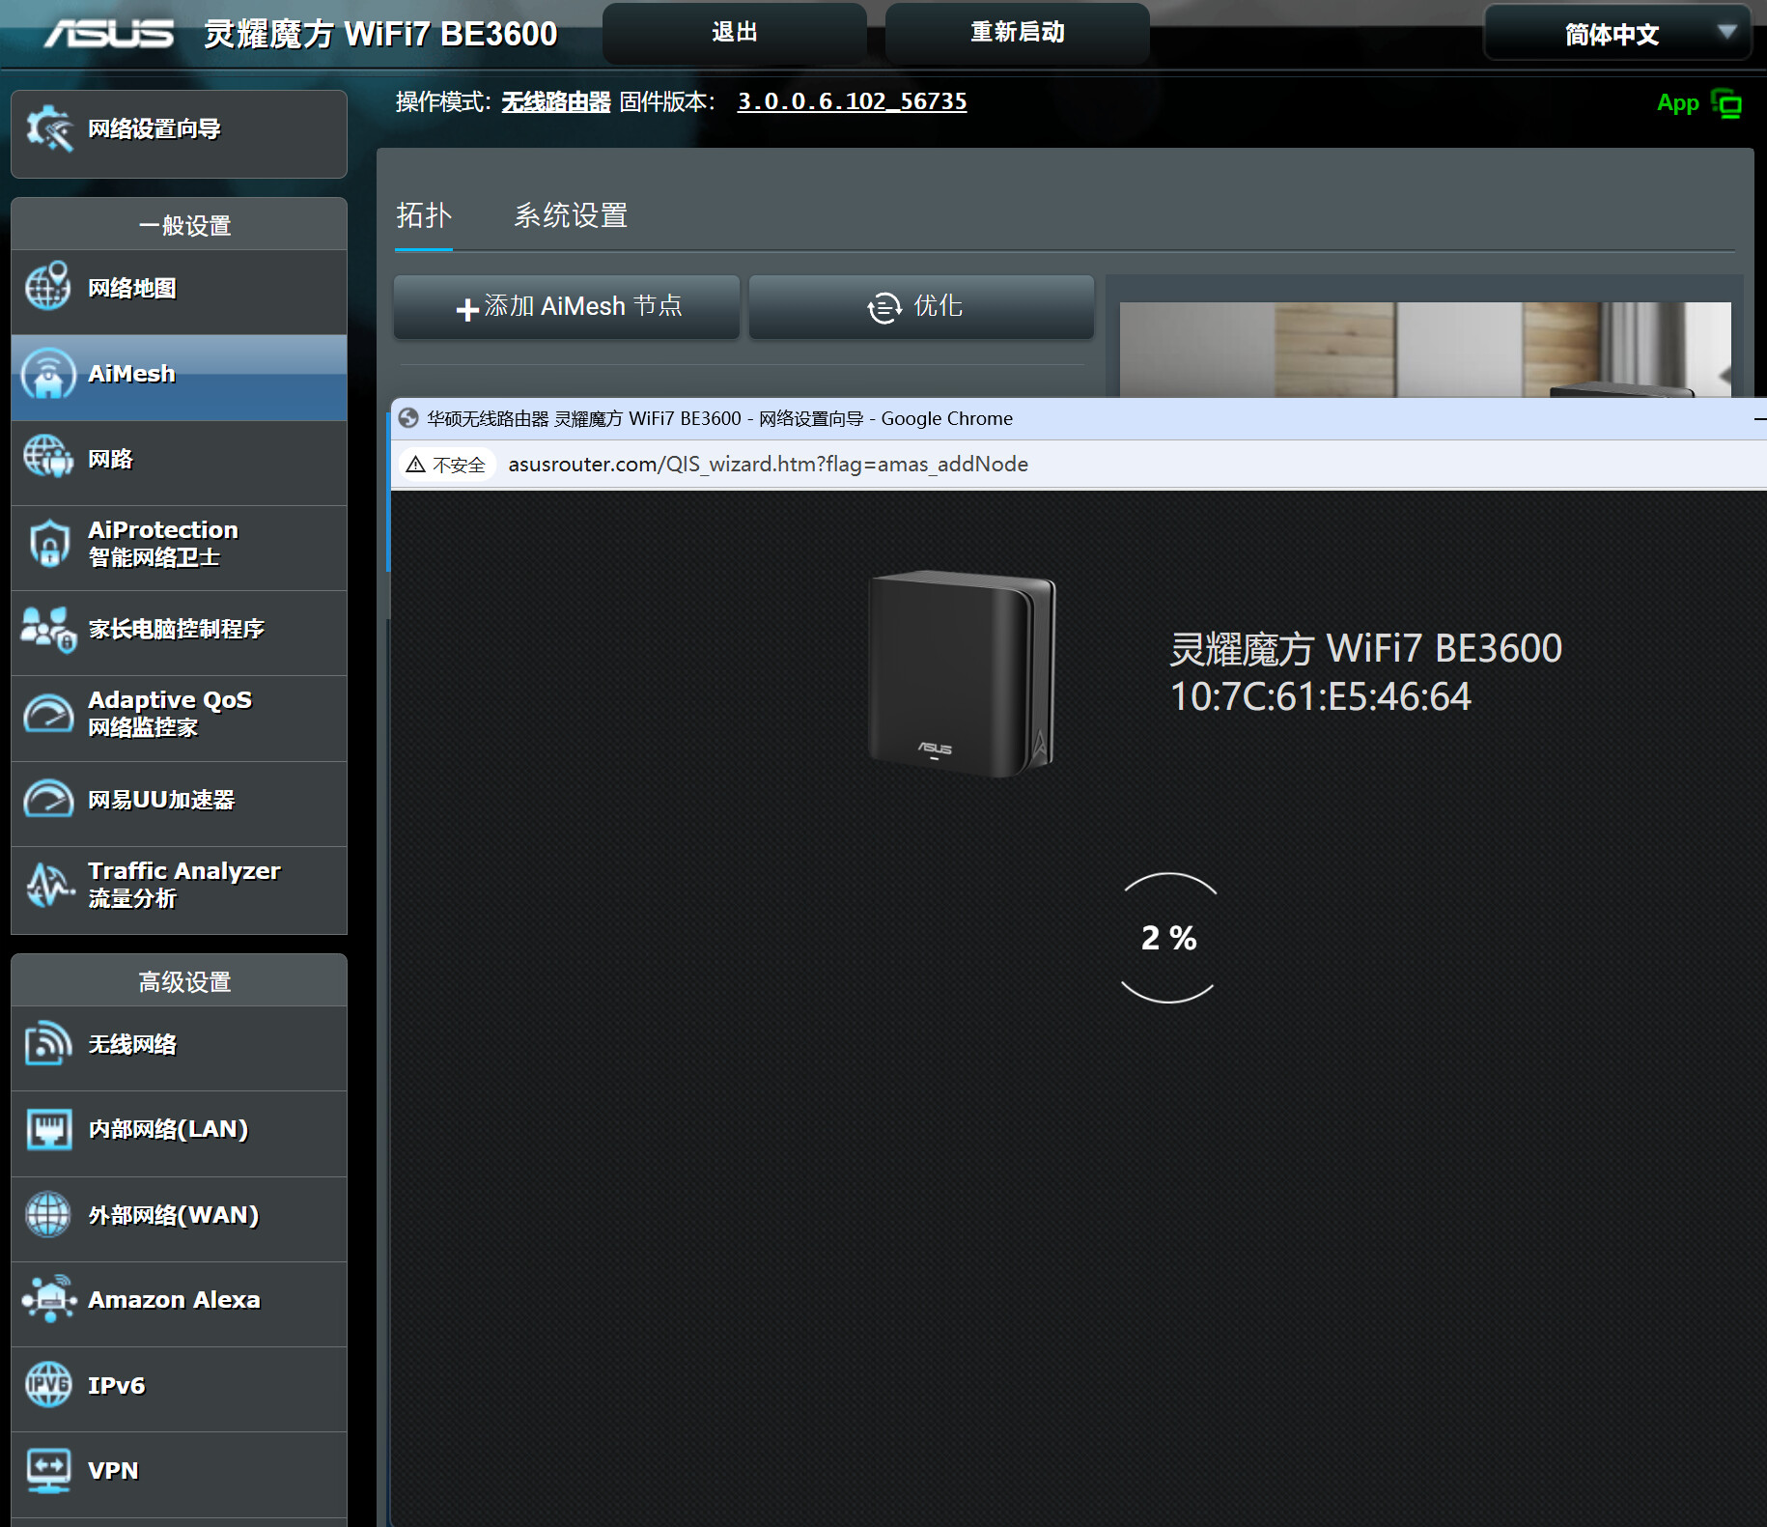Click the router title 灵耀魔方 WiFi7 BE3600 in header
Image resolution: width=1767 pixels, height=1527 pixels.
380,35
